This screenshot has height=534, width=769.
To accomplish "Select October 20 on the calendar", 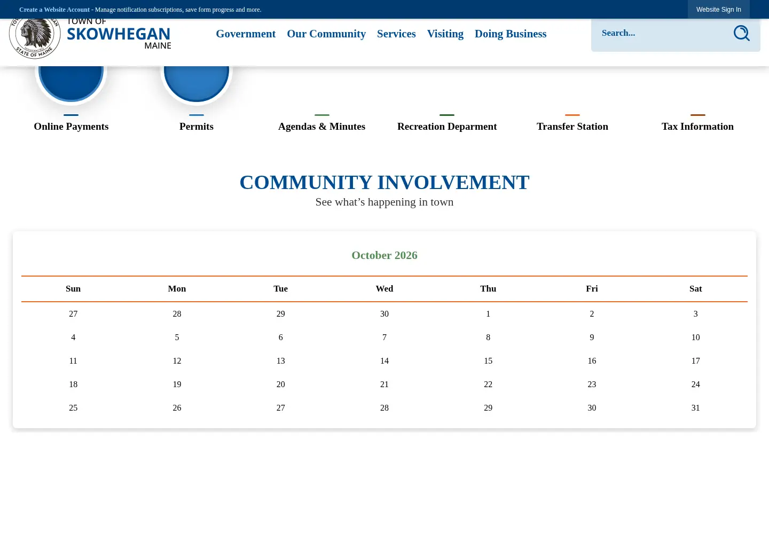I will pos(281,384).
